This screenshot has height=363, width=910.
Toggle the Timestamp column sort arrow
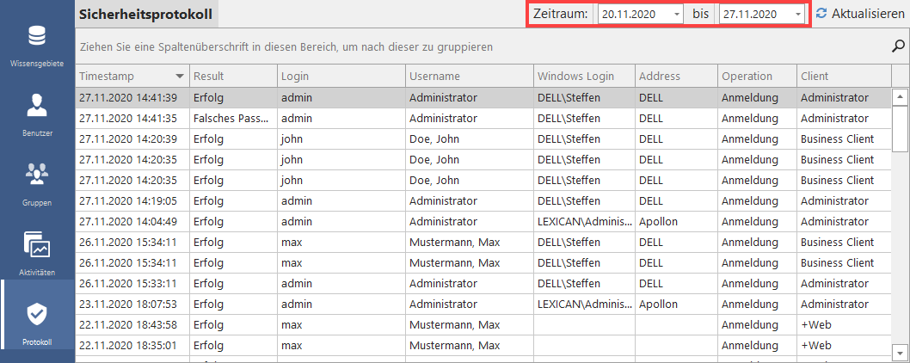179,77
